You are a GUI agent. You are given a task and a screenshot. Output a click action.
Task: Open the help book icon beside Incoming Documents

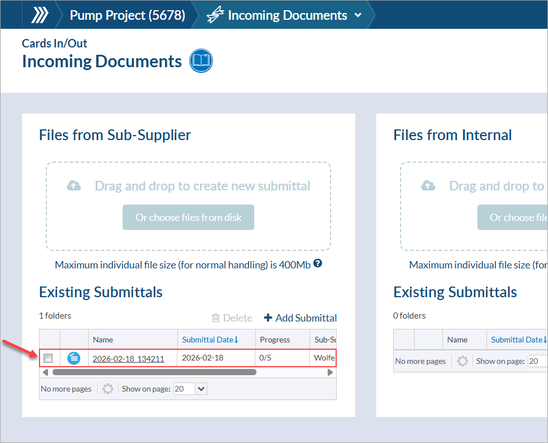point(201,60)
